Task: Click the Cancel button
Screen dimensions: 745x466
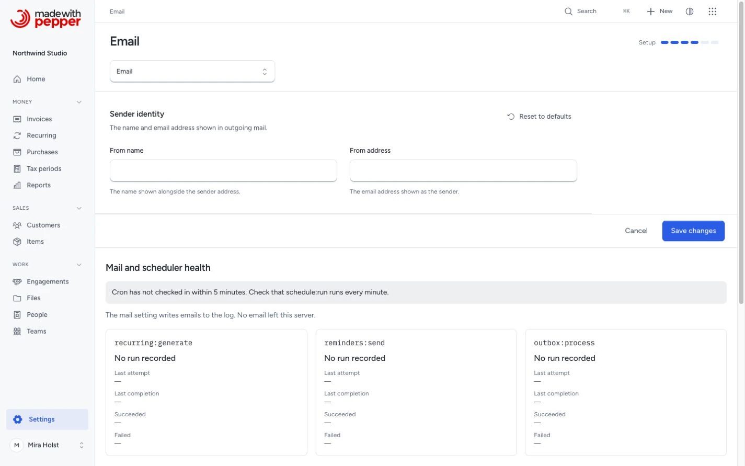Action: (x=636, y=231)
